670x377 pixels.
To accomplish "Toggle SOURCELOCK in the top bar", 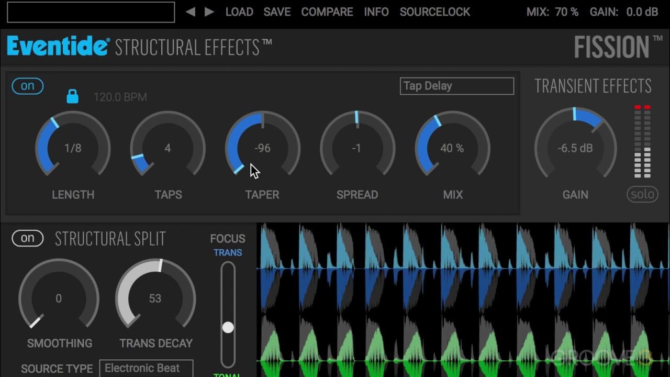I will click(x=435, y=12).
